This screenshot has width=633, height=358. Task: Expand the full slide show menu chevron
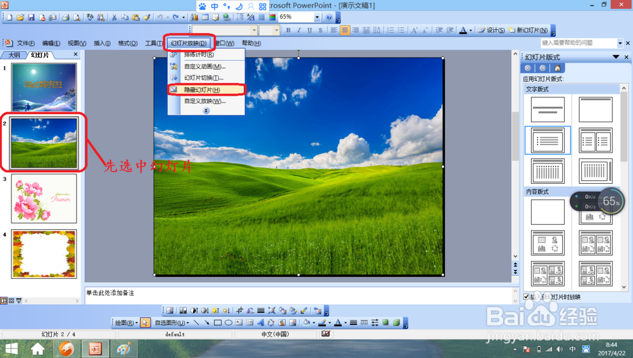click(206, 110)
